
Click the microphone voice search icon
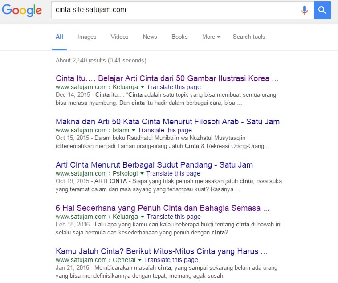[305, 10]
